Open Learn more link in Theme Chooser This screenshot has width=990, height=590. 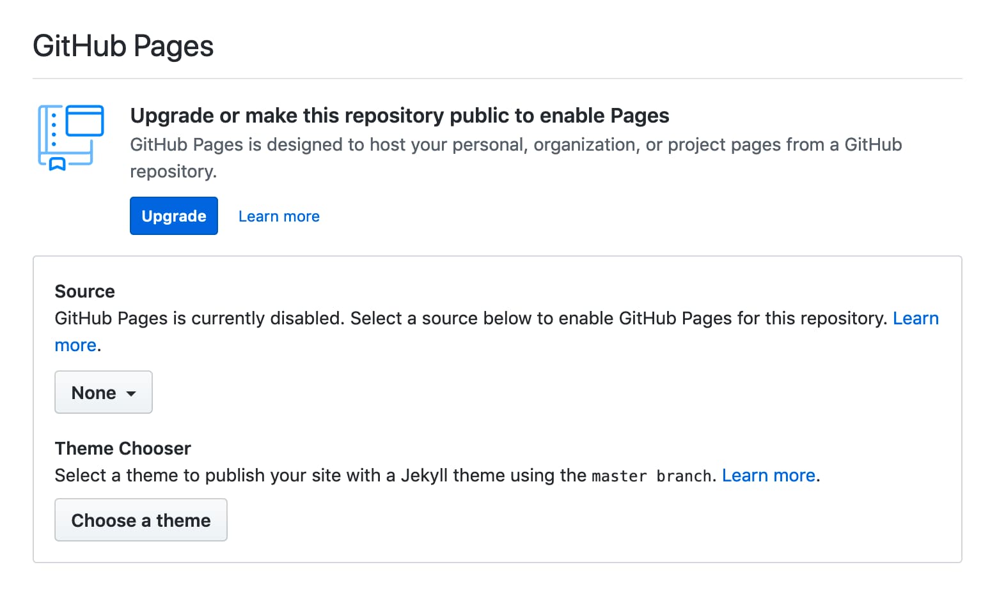(768, 476)
